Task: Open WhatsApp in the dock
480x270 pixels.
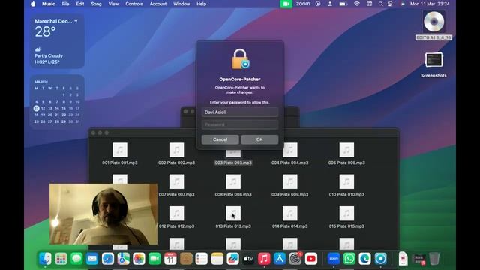Action: [349, 259]
